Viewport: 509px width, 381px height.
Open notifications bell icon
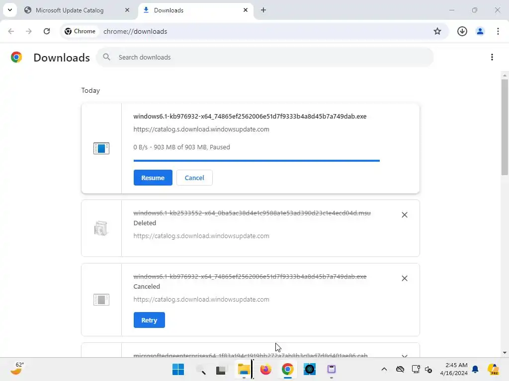(x=475, y=369)
